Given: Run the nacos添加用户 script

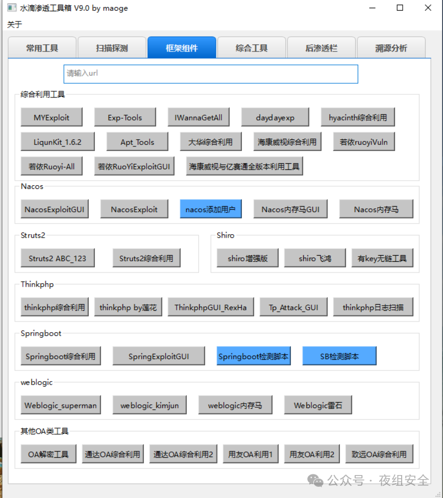Looking at the screenshot, I should tap(211, 209).
